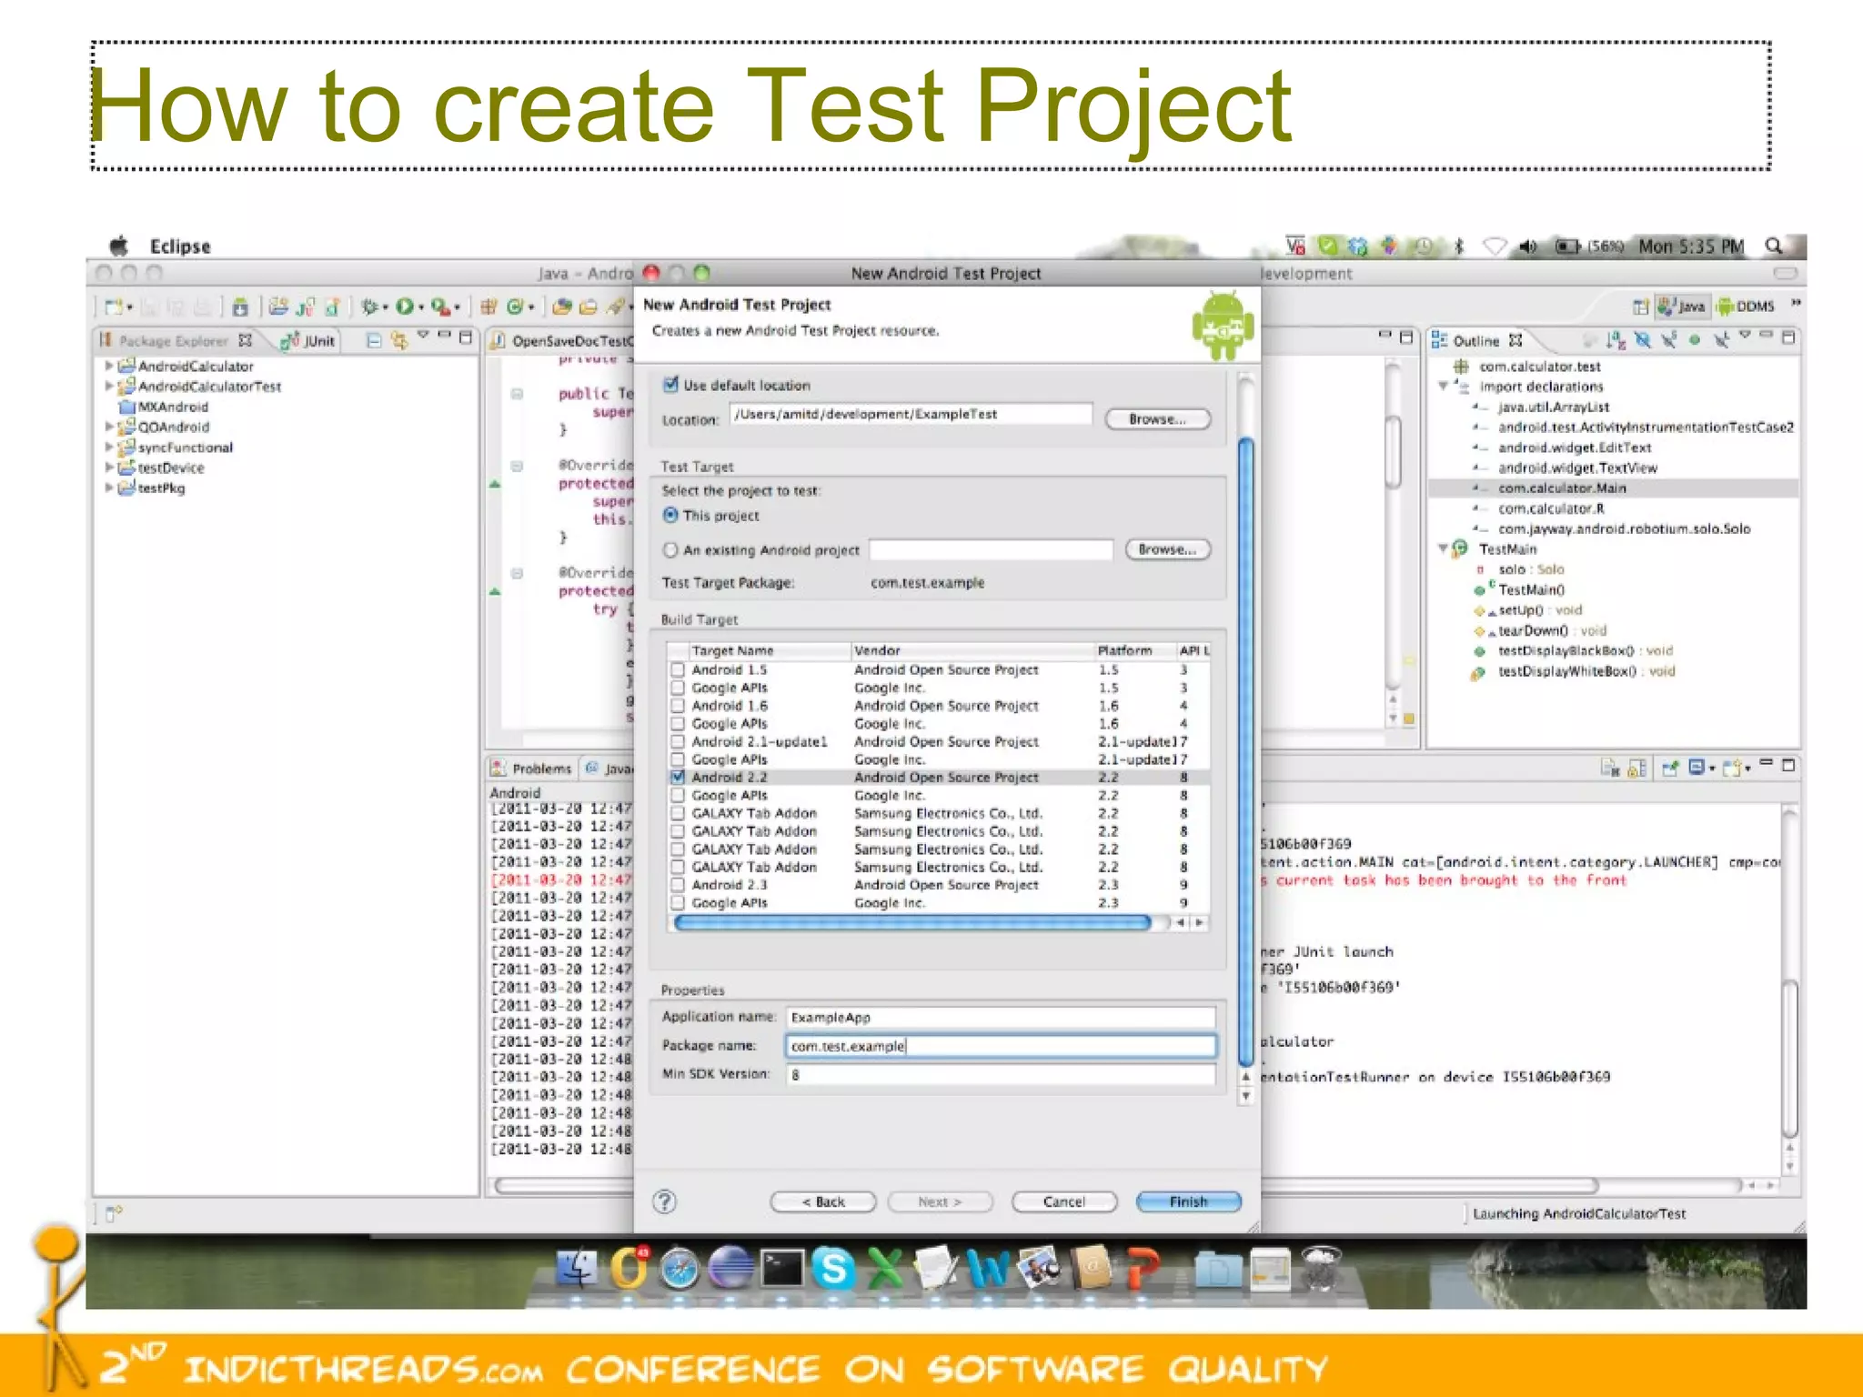Viewport: 1863px width, 1397px height.
Task: Click the Cancel button
Action: click(x=1064, y=1201)
